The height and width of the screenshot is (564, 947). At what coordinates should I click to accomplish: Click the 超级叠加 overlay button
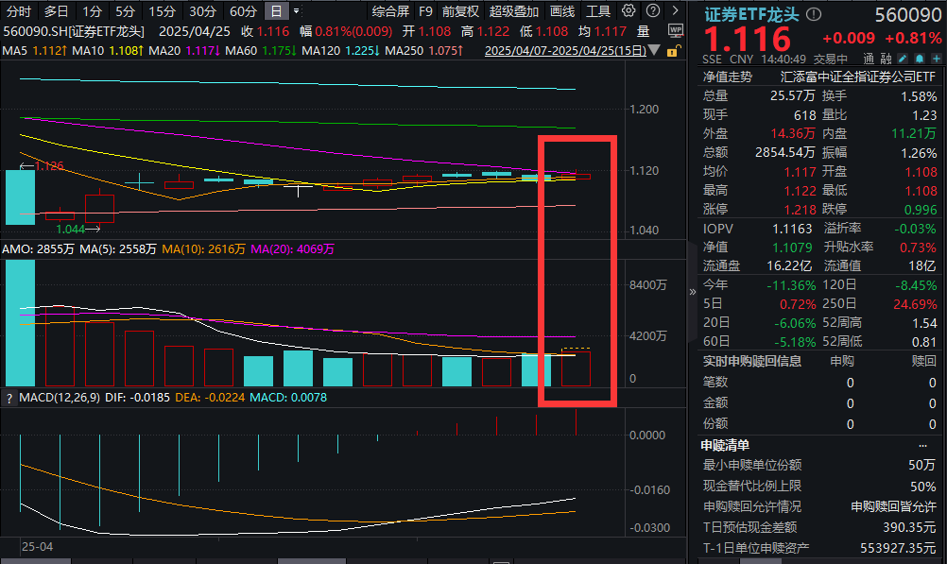point(514,11)
